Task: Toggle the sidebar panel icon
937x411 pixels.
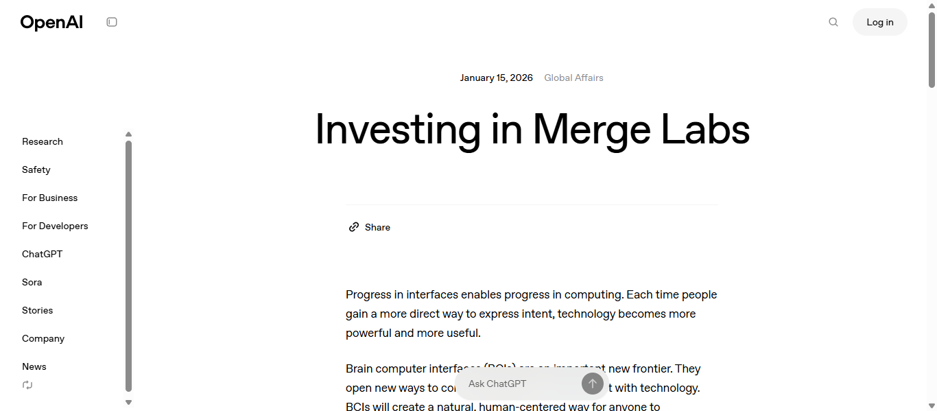Action: 112,22
